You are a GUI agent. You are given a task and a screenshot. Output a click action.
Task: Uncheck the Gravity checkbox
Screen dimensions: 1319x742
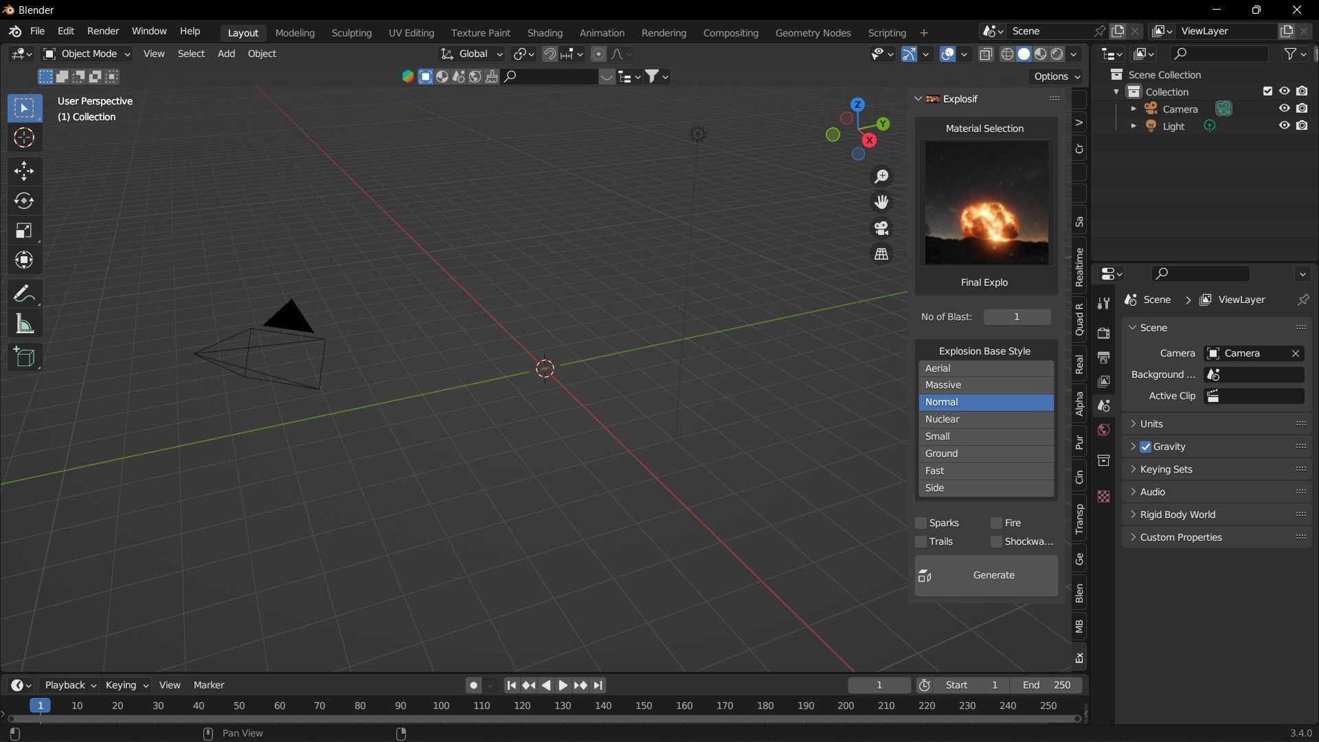pyautogui.click(x=1145, y=447)
